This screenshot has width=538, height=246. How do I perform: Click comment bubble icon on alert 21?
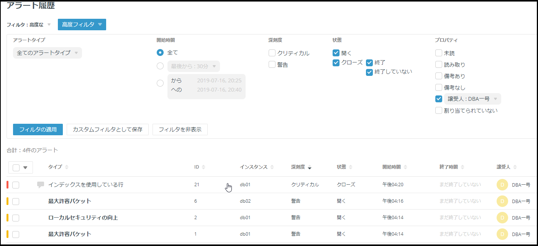coord(41,185)
